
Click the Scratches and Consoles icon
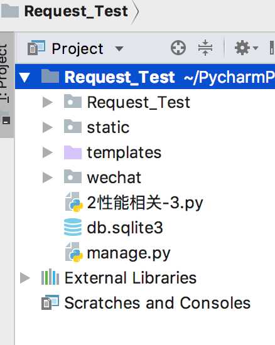click(50, 302)
